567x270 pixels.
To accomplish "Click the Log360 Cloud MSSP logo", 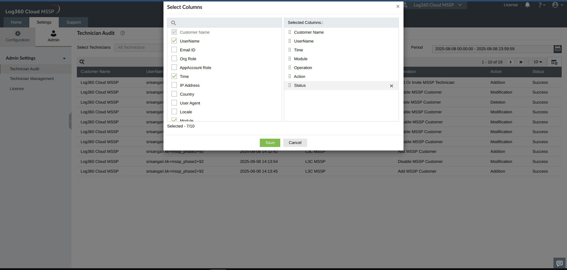I will [33, 10].
